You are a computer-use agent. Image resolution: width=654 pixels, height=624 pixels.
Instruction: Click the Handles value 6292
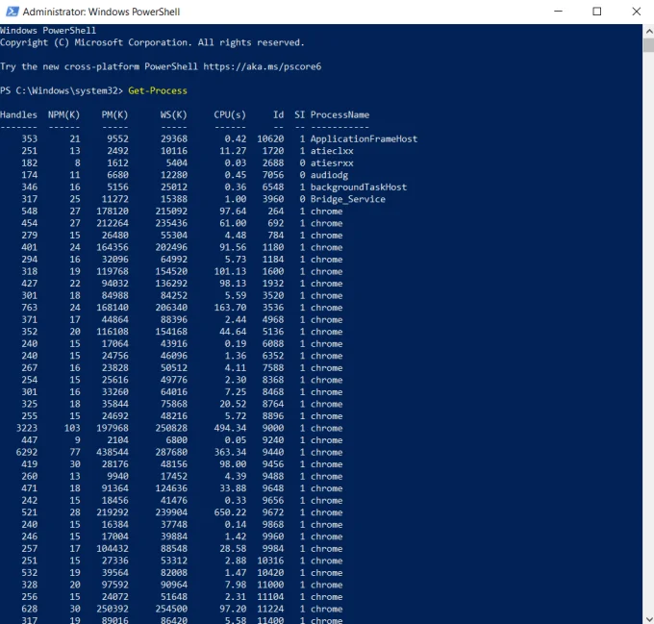click(26, 452)
